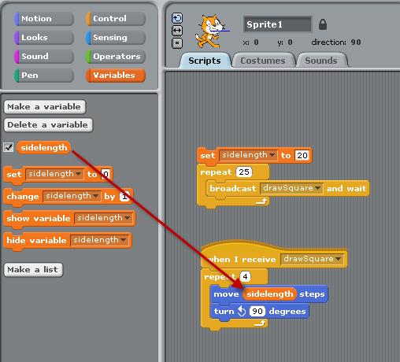Switch to the Costumes tab
This screenshot has width=400, height=362.
[263, 61]
